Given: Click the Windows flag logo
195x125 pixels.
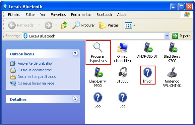Looking at the screenshot, I should (x=187, y=15).
